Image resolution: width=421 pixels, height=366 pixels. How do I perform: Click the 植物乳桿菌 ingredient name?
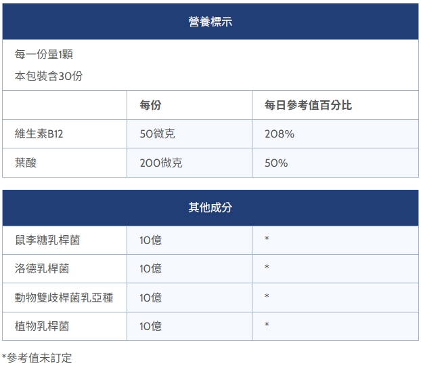[42, 326]
